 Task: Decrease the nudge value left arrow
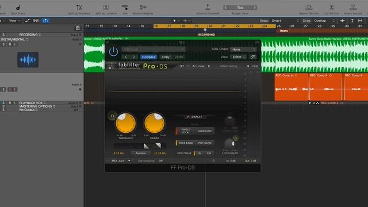point(226,7)
